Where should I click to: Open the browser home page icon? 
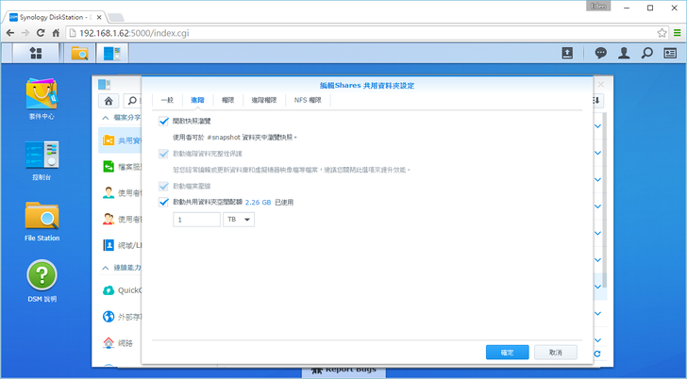56,33
